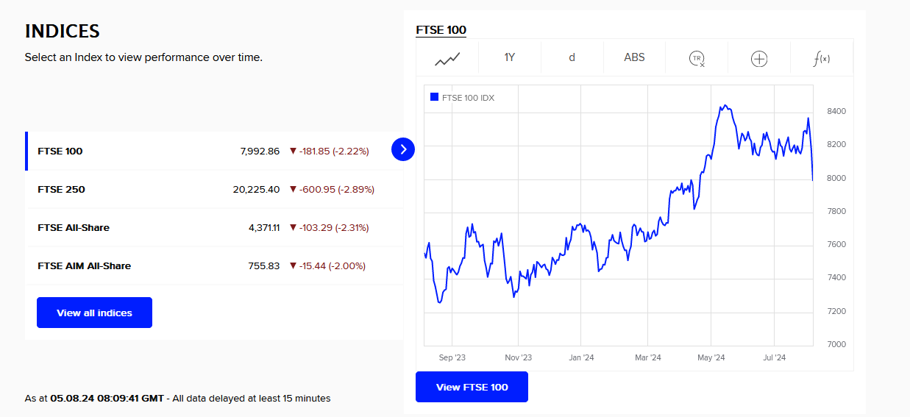Open the f(x) indicators function icon
Image resolution: width=910 pixels, height=417 pixels.
click(822, 59)
